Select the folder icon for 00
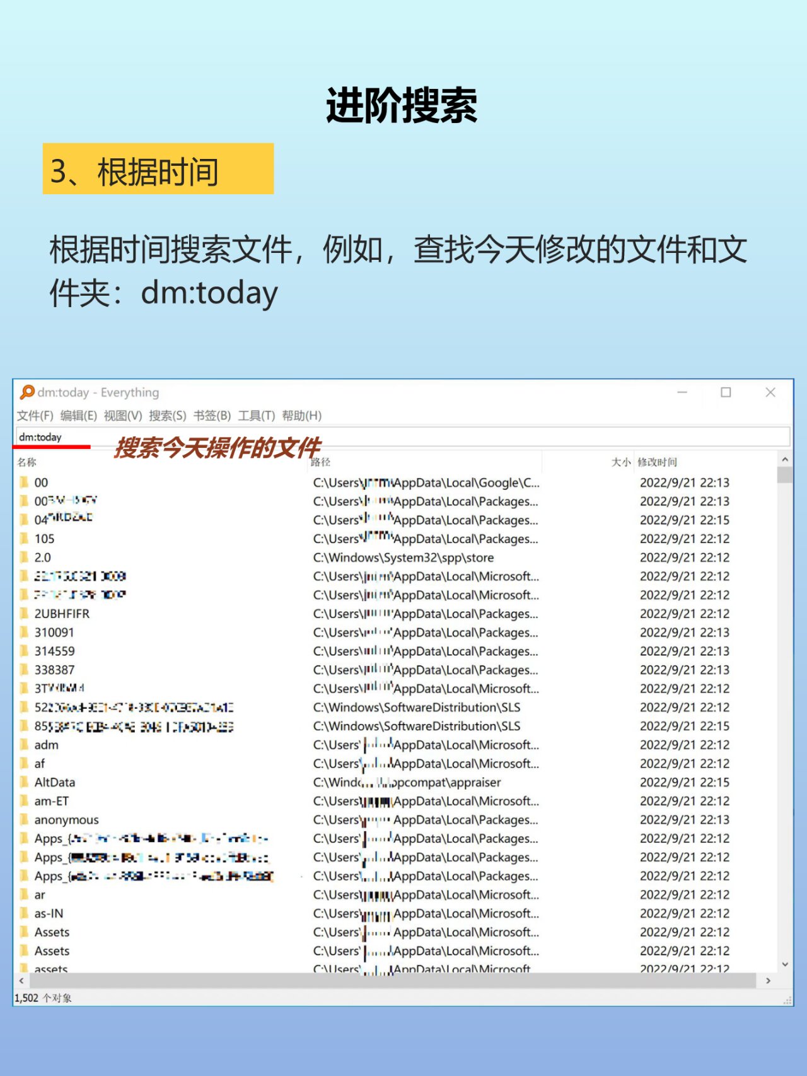This screenshot has height=1076, width=807. point(24,482)
